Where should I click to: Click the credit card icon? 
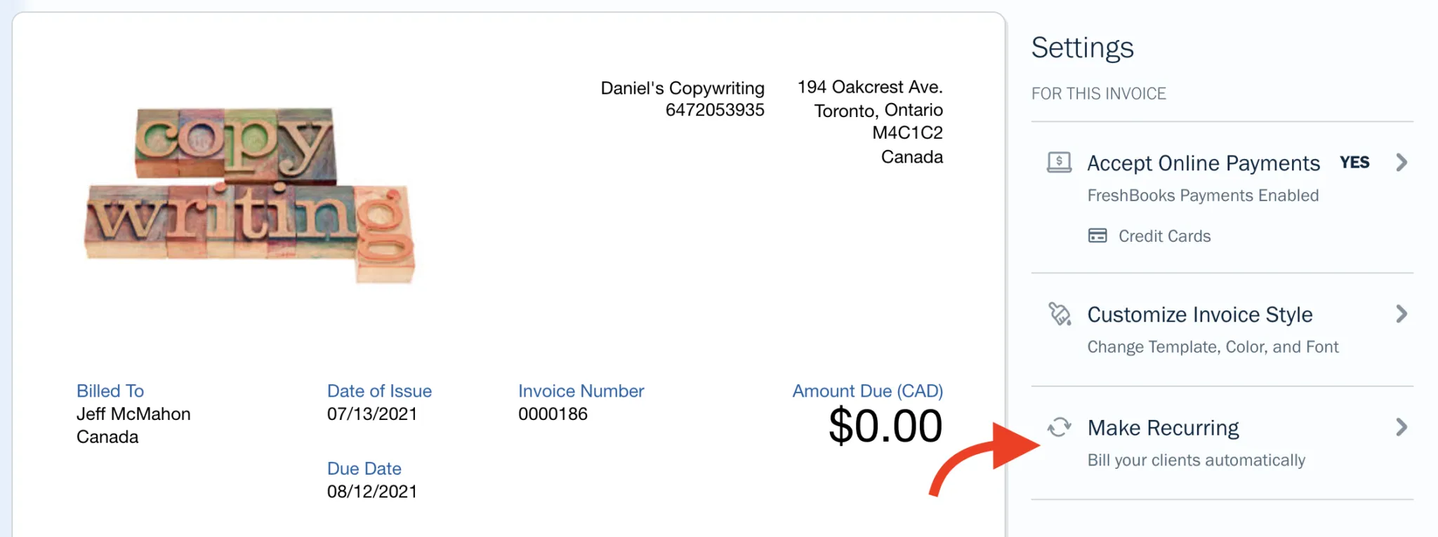[1097, 236]
